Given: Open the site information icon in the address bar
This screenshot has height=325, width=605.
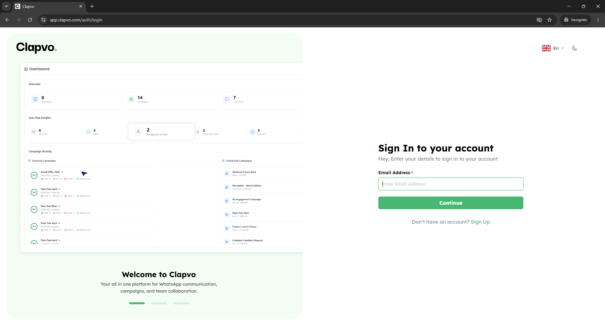Looking at the screenshot, I should pos(44,20).
